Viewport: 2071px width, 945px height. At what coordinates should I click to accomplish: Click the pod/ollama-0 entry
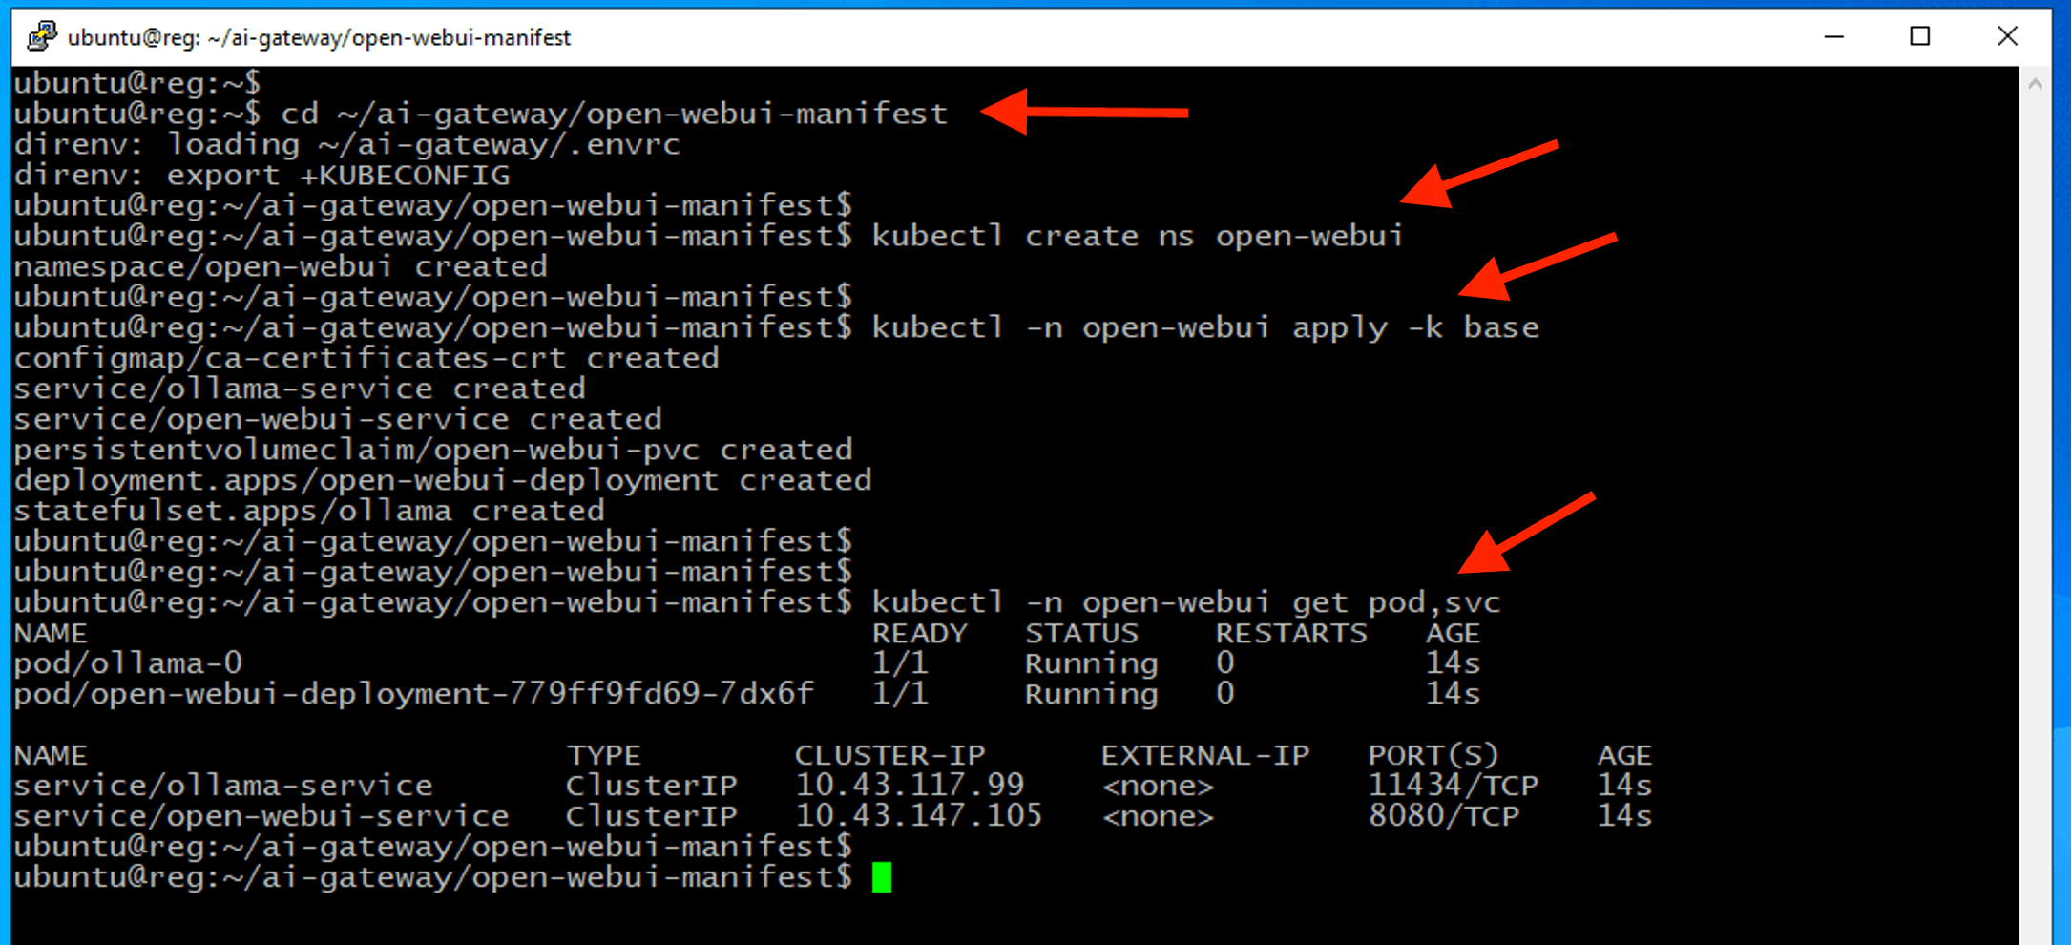point(128,662)
